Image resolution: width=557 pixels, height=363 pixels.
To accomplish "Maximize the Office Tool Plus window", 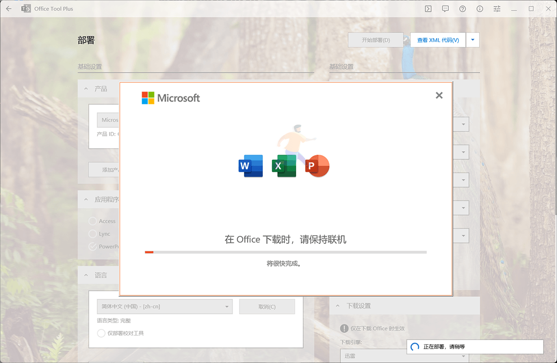I will click(x=531, y=8).
